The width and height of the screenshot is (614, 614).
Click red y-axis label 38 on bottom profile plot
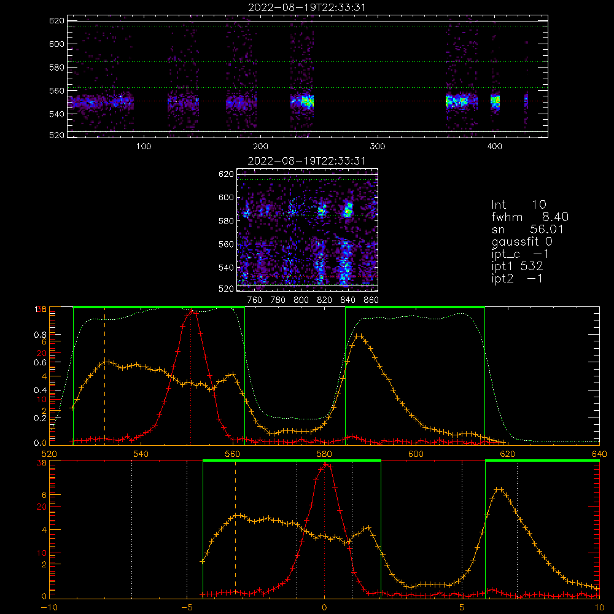(x=42, y=462)
